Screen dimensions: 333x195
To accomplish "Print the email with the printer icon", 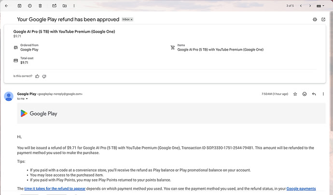I will (315, 19).
